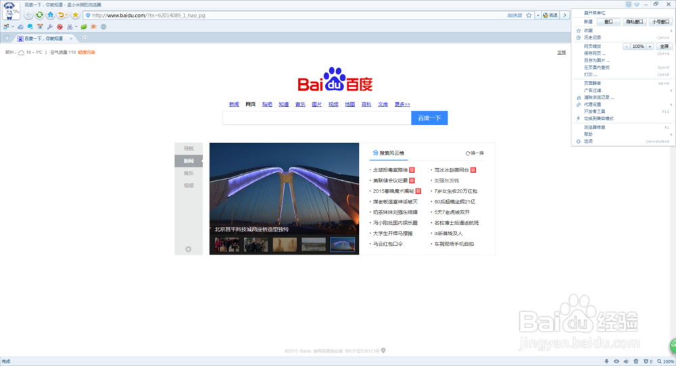Click the status bar 100% zoom indicator
676x366 pixels.
click(x=666, y=361)
